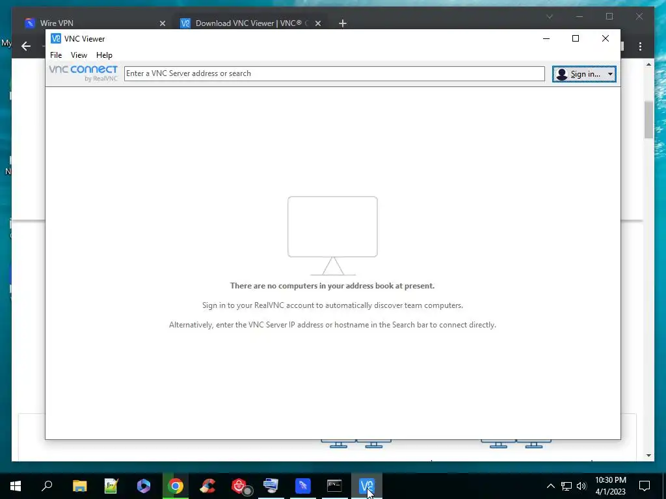Click the Wire VPN tab favicon

[x=29, y=23]
